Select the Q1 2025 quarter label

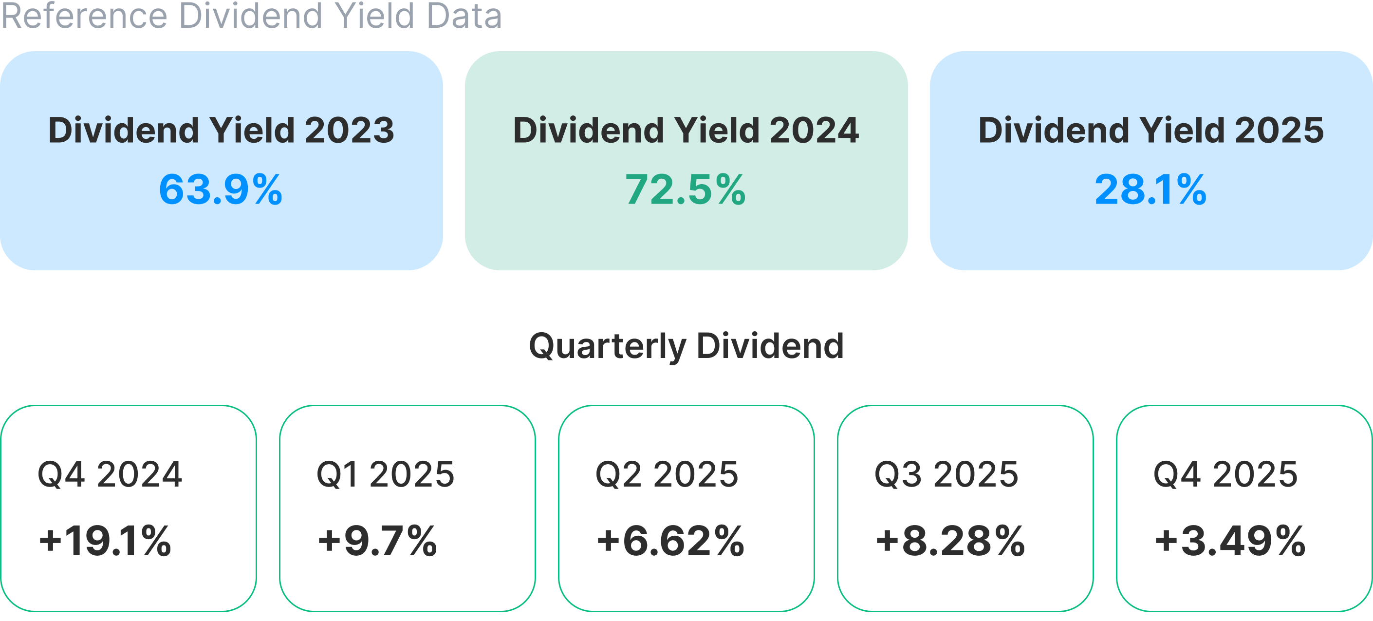pyautogui.click(x=385, y=474)
